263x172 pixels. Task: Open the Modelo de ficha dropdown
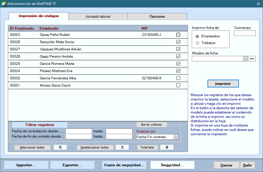[x=245, y=59]
